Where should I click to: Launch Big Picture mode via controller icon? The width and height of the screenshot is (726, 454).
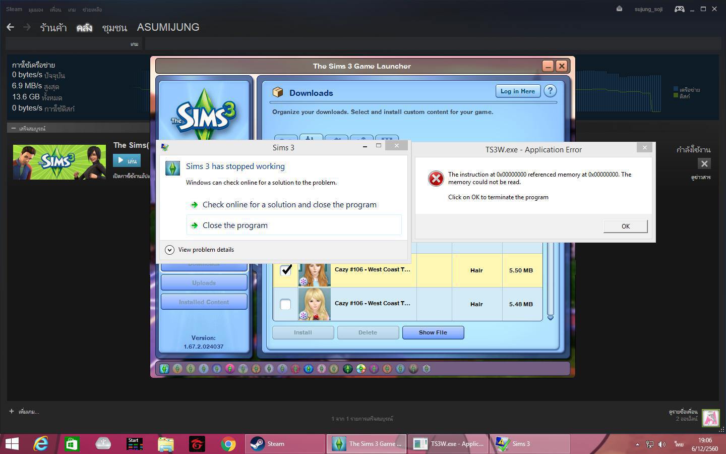click(x=680, y=9)
